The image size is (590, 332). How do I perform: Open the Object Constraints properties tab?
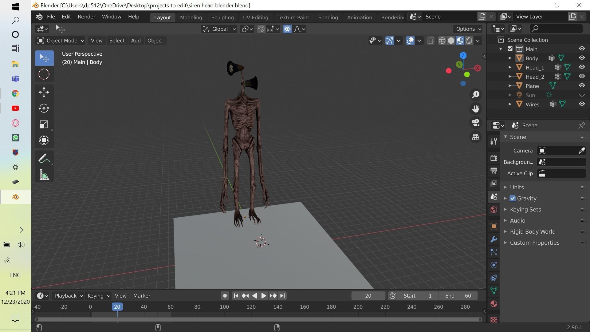pos(494,278)
